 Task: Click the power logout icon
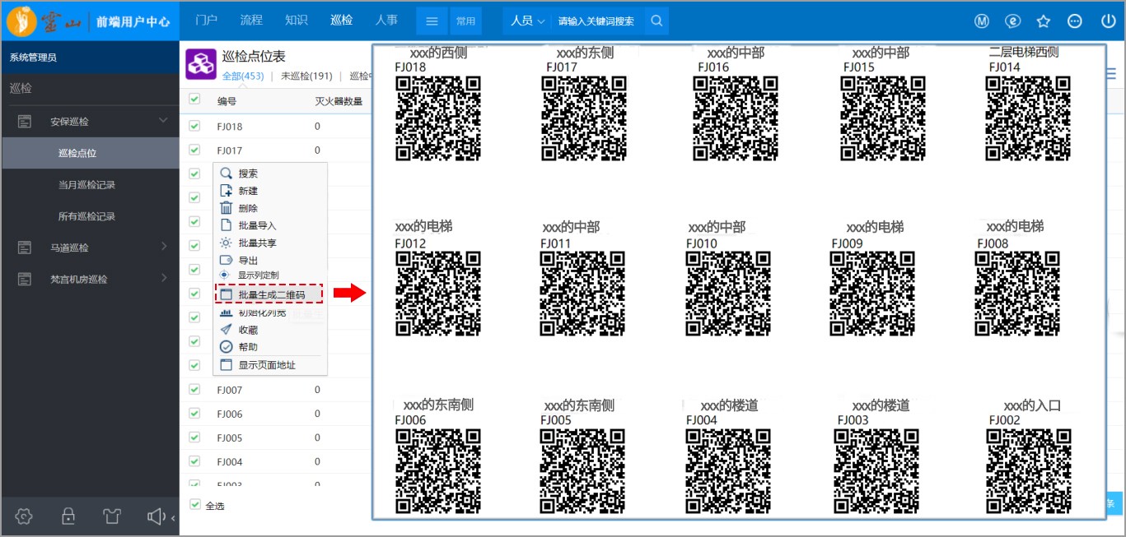click(1108, 21)
